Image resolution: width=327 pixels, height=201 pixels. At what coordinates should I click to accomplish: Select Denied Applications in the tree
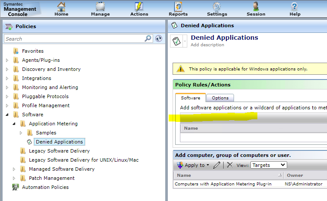59,142
